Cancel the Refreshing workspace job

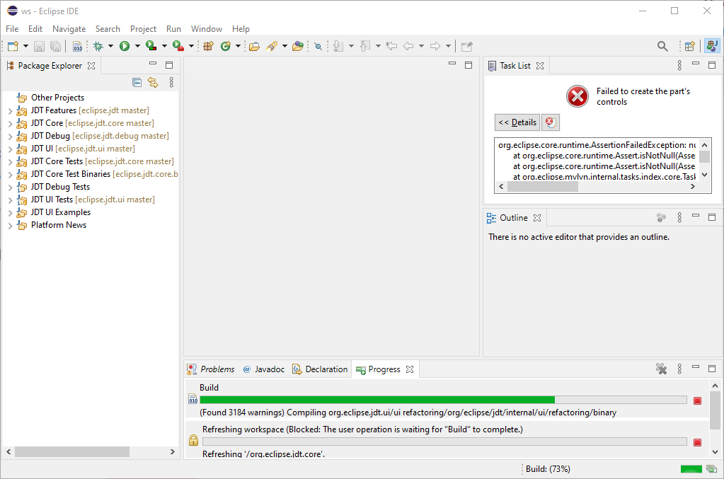[697, 442]
